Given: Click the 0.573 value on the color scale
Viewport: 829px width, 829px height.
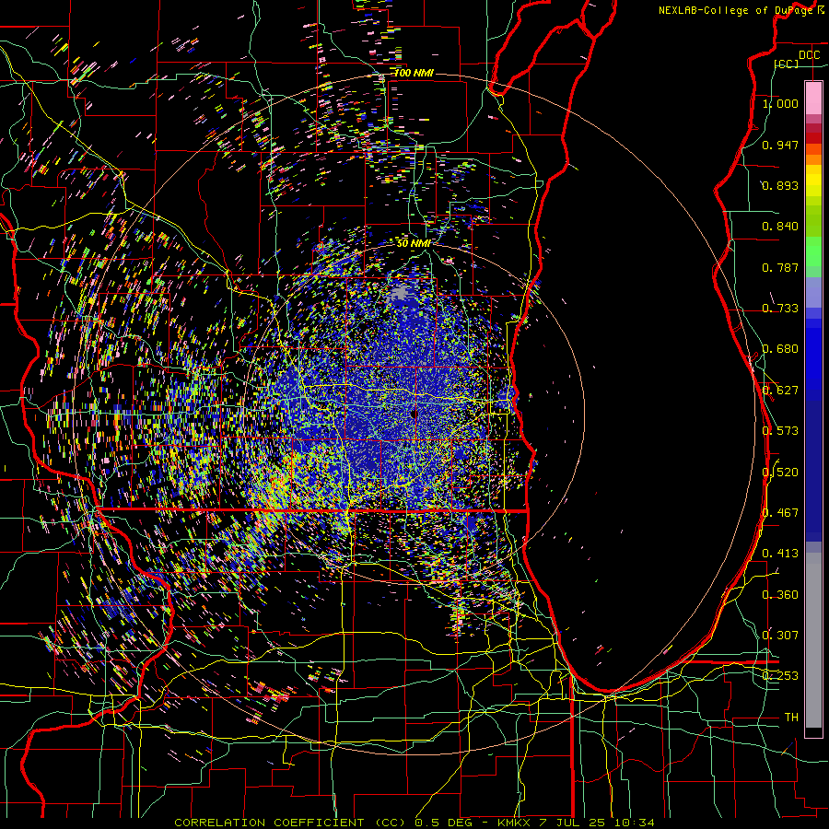Looking at the screenshot, I should (780, 431).
